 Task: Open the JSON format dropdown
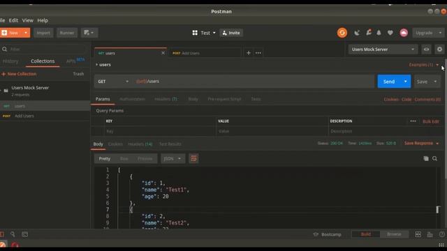[x=173, y=158]
